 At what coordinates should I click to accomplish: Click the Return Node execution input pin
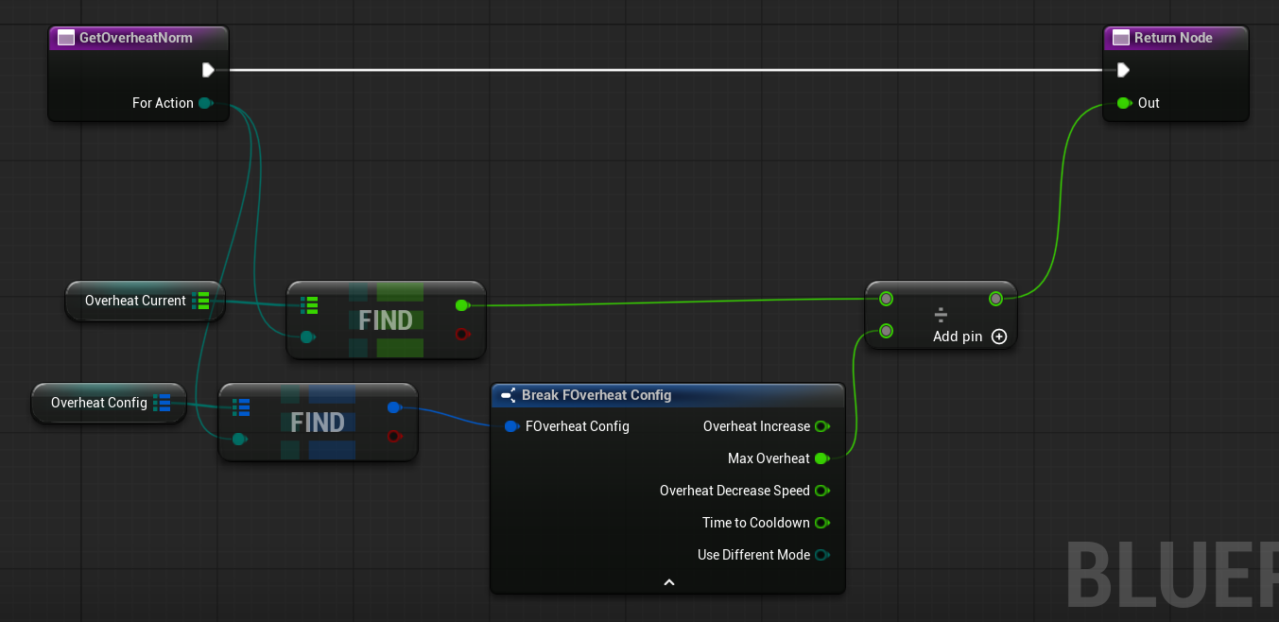1122,70
